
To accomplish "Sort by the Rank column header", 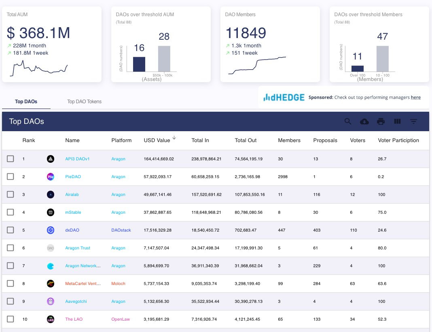I will pyautogui.click(x=29, y=140).
